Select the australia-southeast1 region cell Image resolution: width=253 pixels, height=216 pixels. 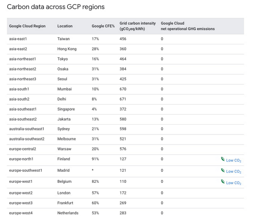pos(27,129)
